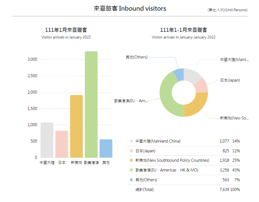Click the pink 日本 bar in bar chart
Screen dimensions: 259x202
click(x=62, y=144)
